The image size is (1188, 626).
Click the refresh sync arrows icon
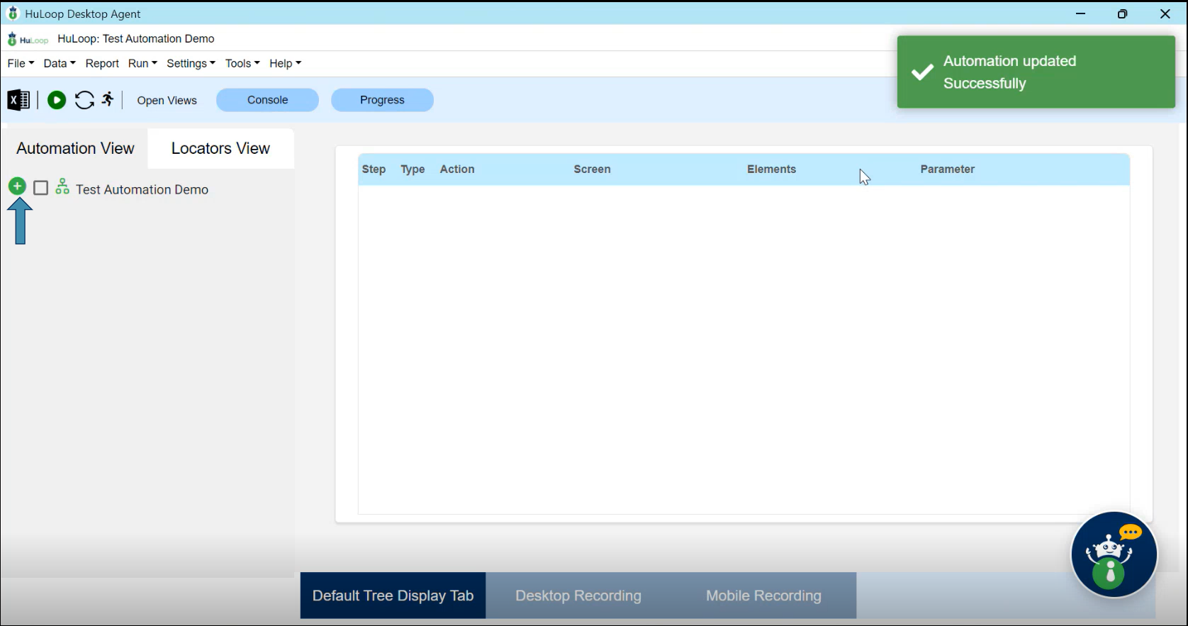point(84,100)
